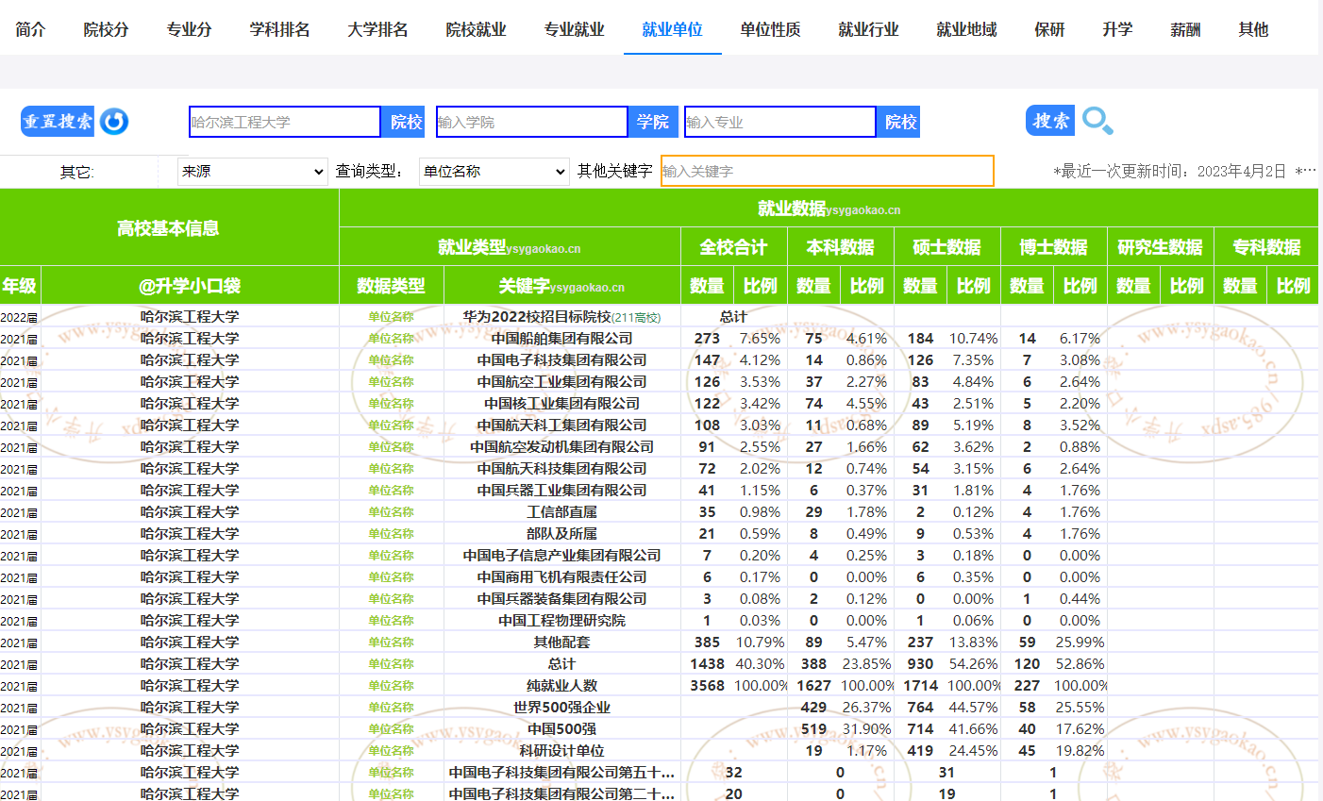Switch to the 其他 tab
1323x801 pixels.
1253,29
